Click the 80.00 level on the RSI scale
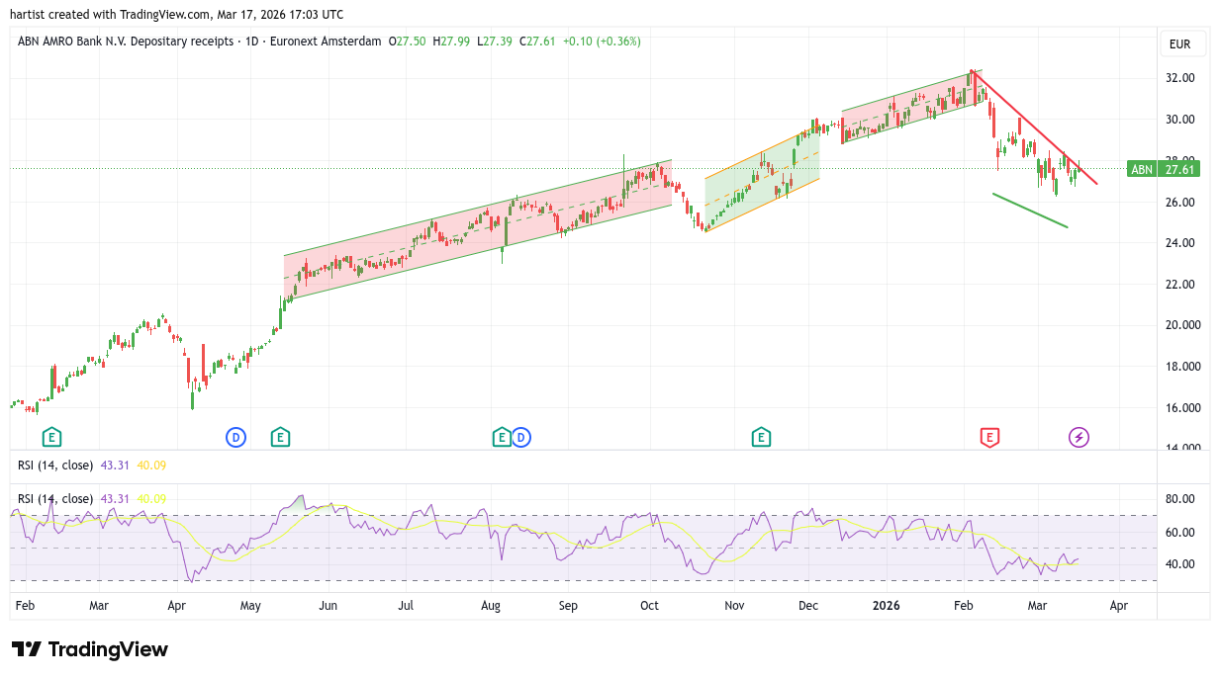 [1182, 499]
